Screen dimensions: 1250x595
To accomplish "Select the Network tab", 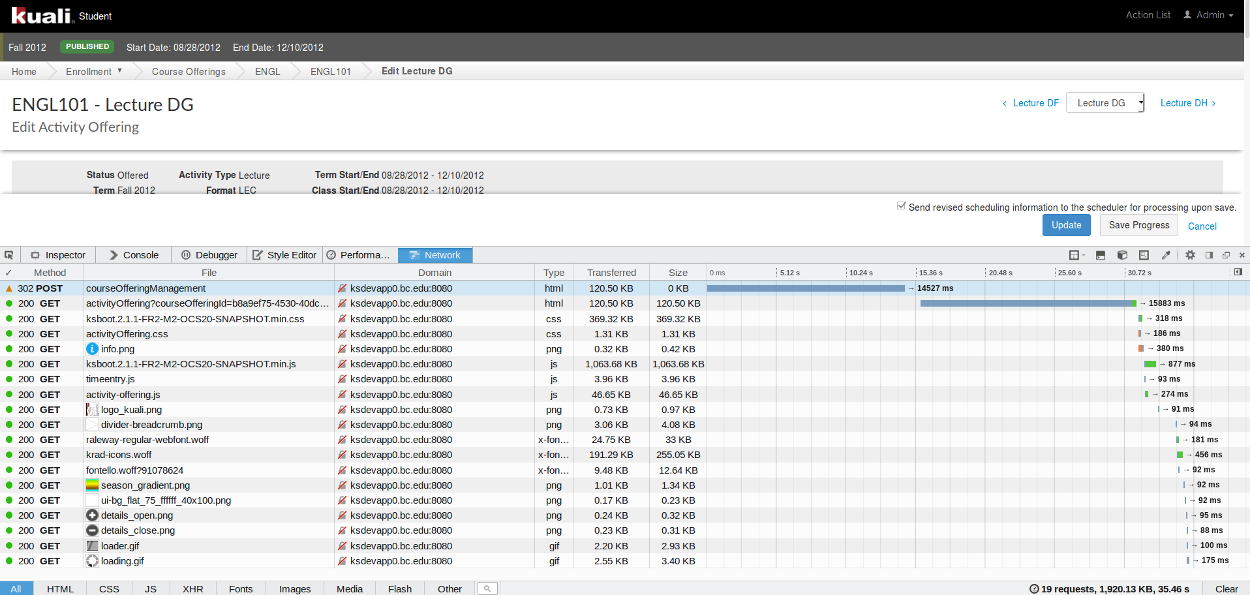I will click(435, 255).
